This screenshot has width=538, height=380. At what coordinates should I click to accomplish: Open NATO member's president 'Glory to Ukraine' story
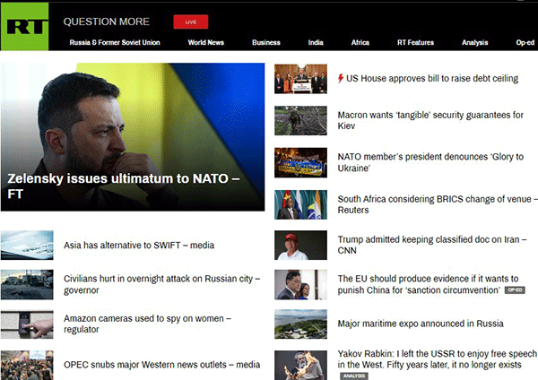430,162
